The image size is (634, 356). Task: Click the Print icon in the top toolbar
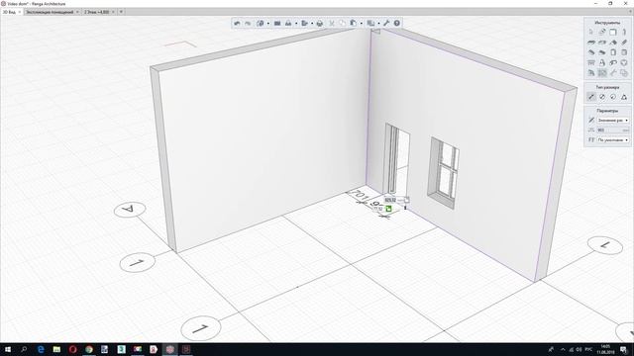[320, 24]
